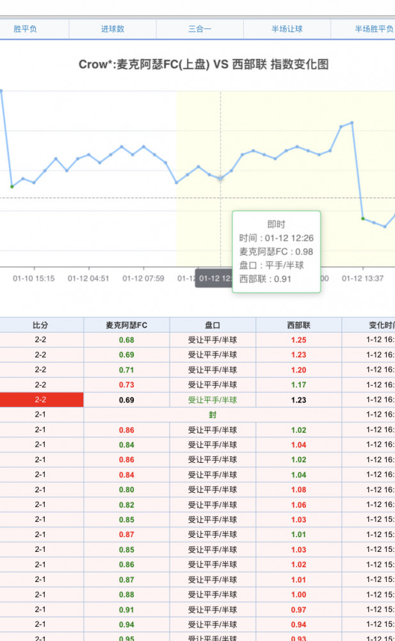
Task: Click the 1.08 odds value
Action: coord(298,490)
